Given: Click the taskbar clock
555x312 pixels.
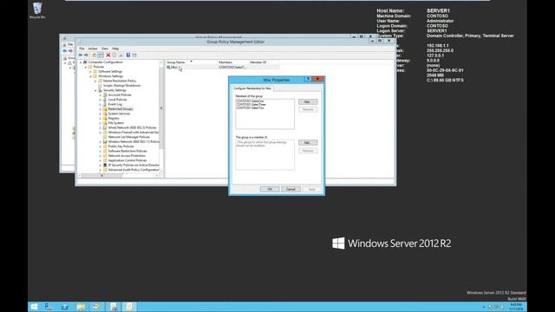Looking at the screenshot, I should pos(516,307).
